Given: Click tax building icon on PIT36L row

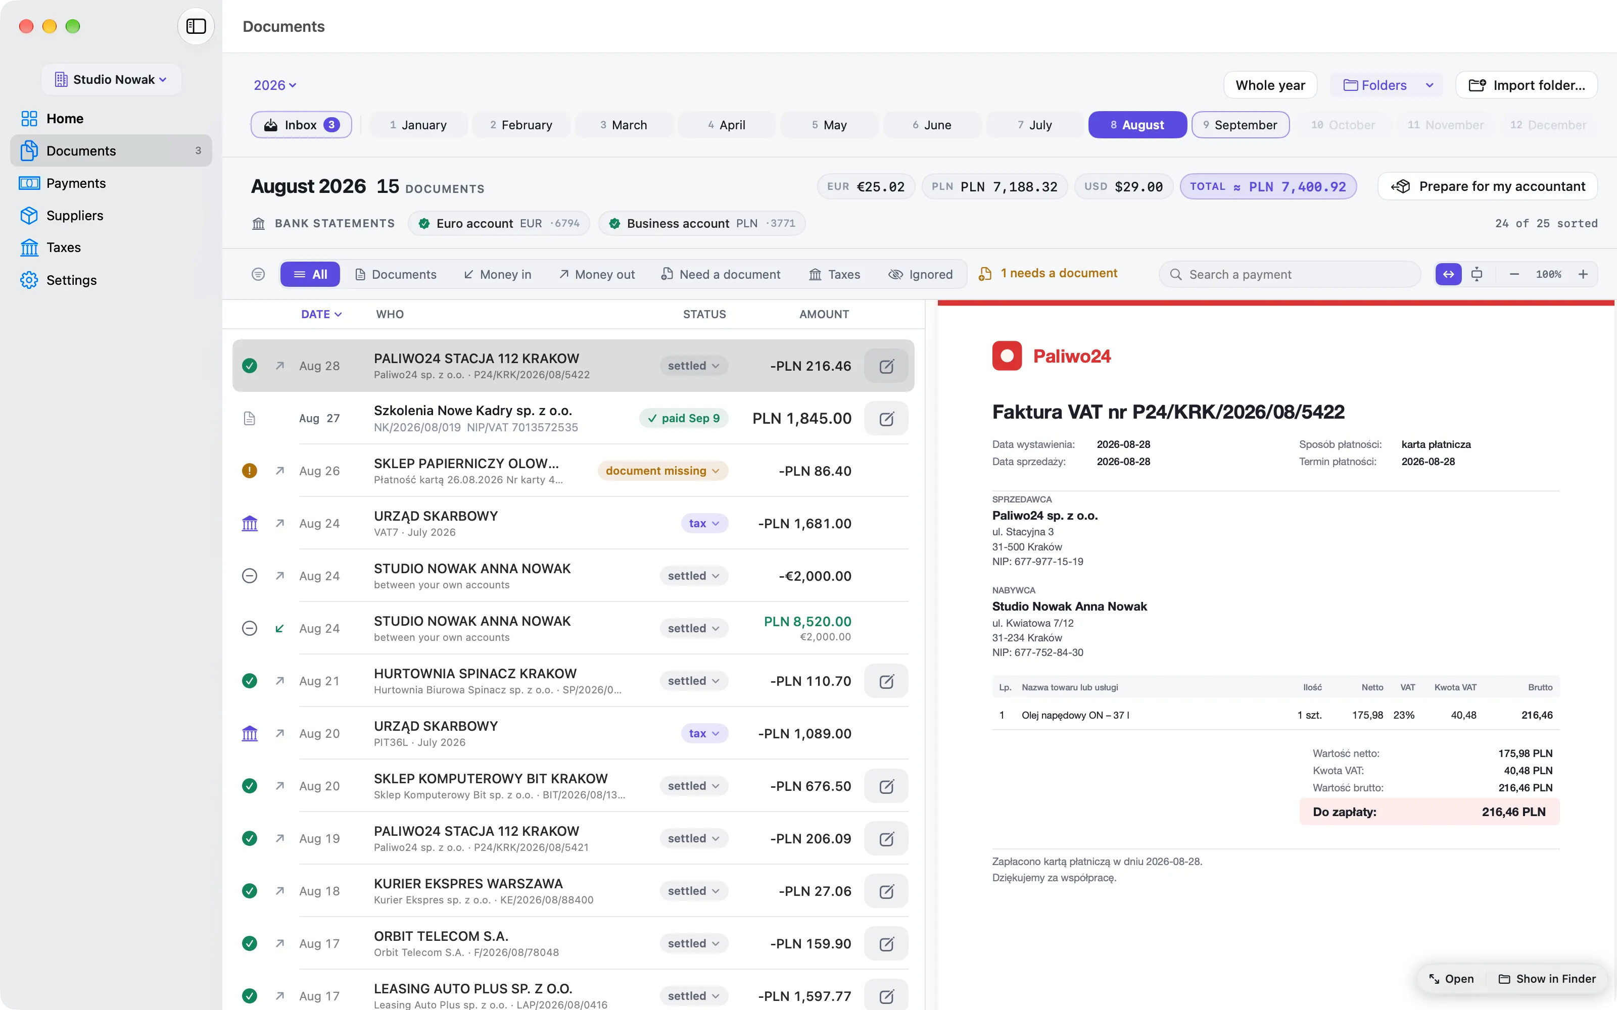Looking at the screenshot, I should click(x=249, y=733).
